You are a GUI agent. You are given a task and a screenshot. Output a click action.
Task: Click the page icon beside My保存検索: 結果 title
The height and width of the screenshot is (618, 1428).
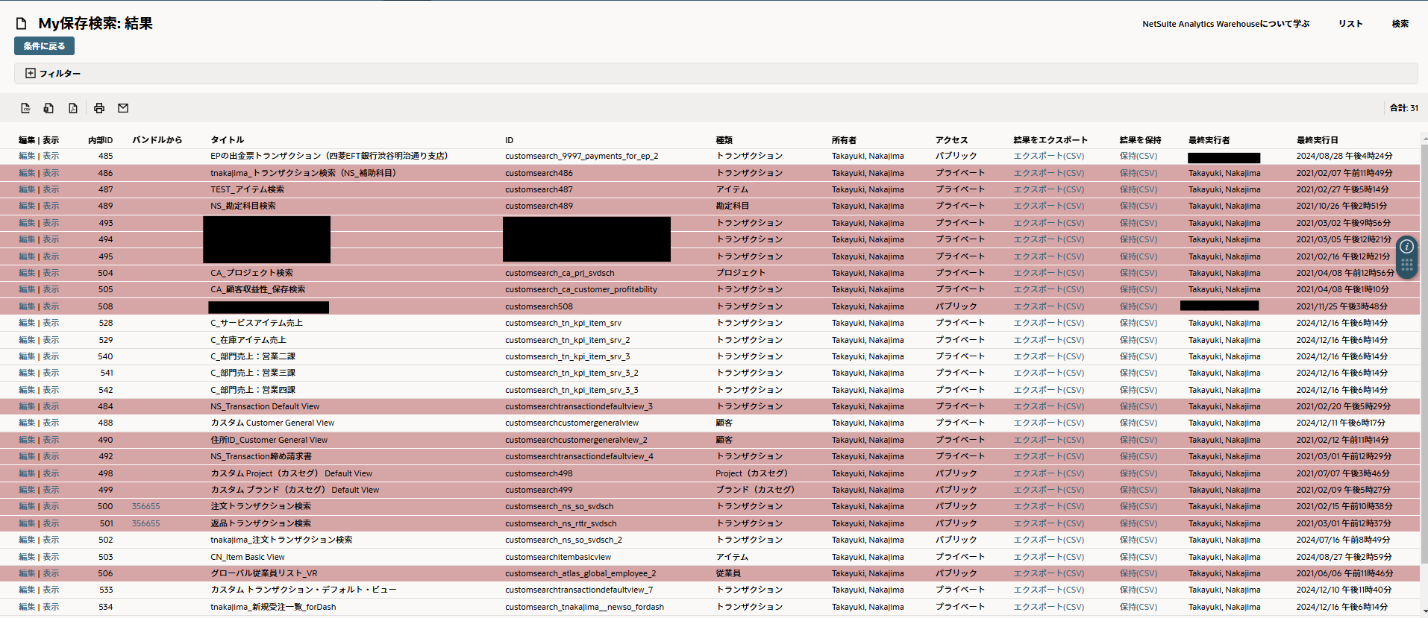pos(22,24)
